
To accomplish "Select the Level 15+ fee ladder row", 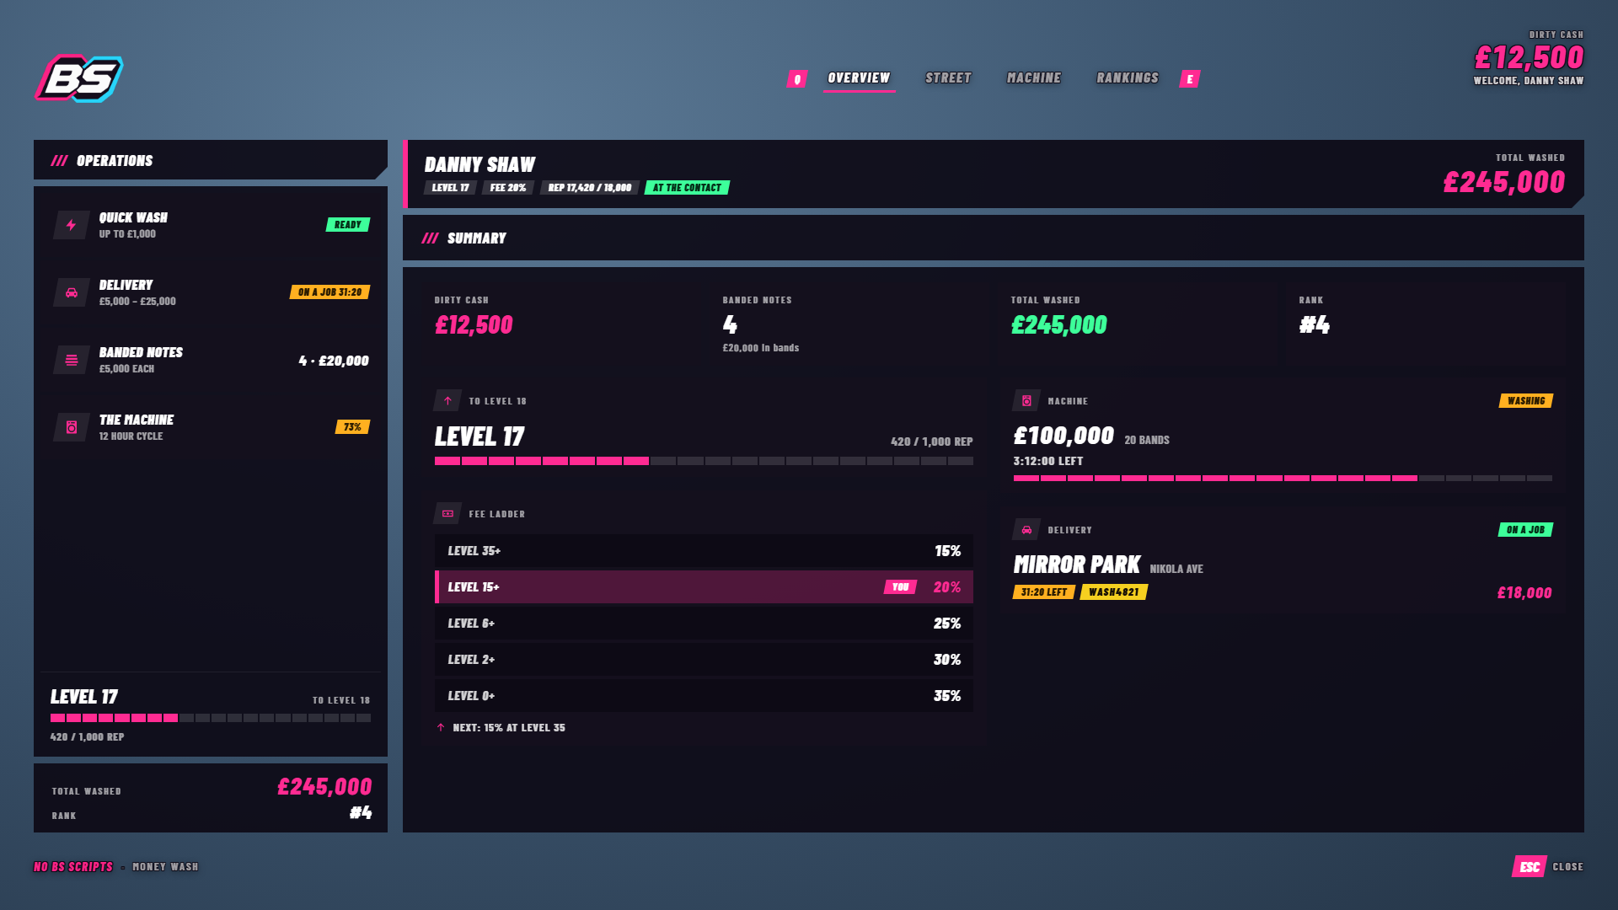I will pyautogui.click(x=704, y=586).
